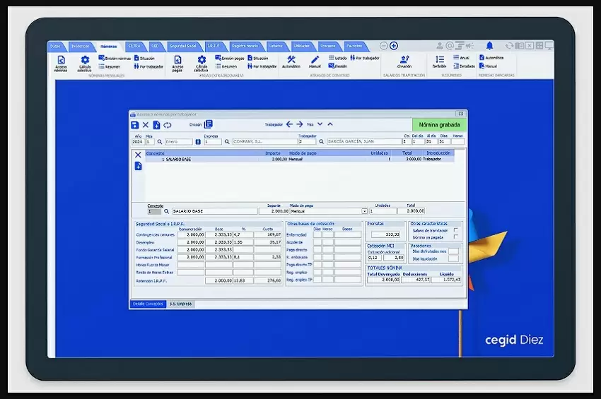Click the @ icon in the top bar
This screenshot has width=601, height=399.
pos(450,46)
